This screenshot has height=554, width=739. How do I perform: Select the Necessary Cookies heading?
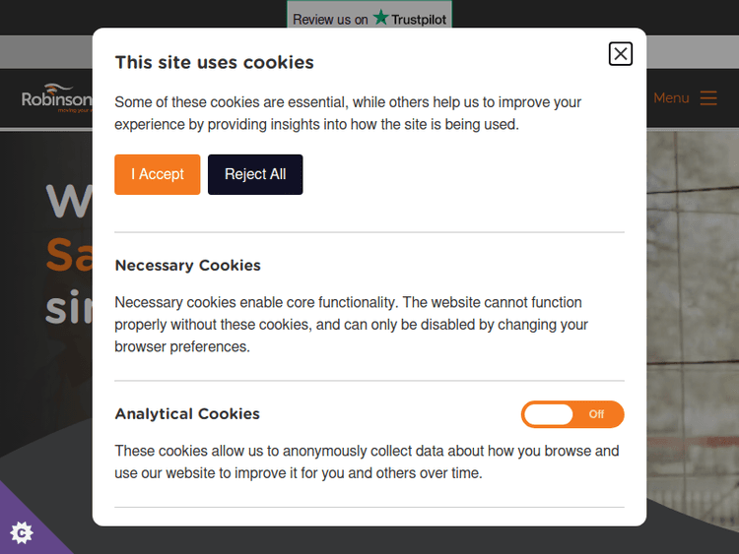coord(187,266)
